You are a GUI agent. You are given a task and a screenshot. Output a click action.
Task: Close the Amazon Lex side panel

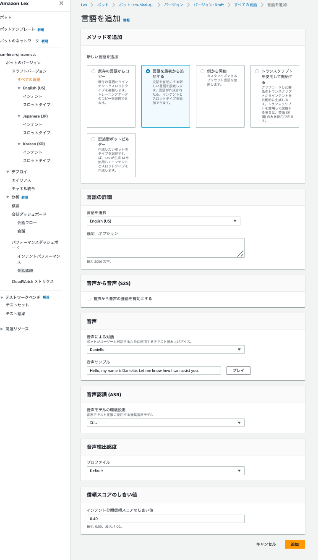click(61, 3)
